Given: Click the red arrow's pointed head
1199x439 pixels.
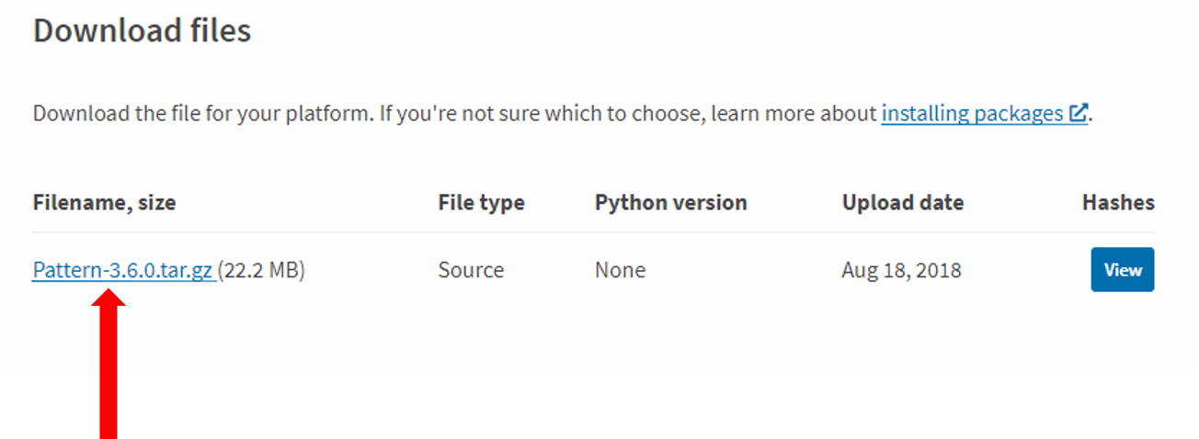Looking at the screenshot, I should click(109, 299).
